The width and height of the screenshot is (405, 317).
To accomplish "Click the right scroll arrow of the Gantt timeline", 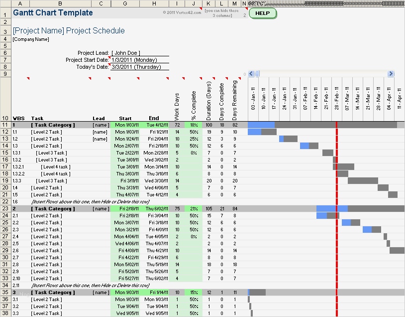I will coord(391,73).
